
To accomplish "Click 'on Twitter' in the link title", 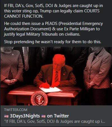I will point(58,116).
